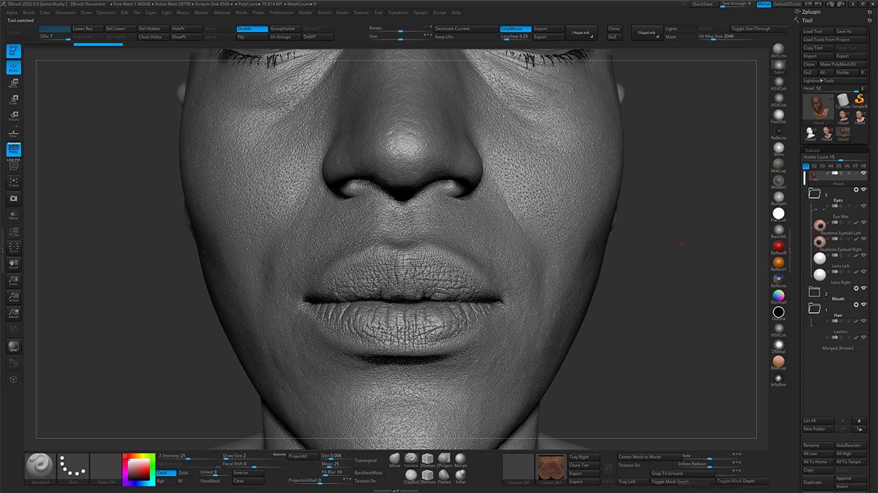Choose the Flatten brush

[x=444, y=475]
